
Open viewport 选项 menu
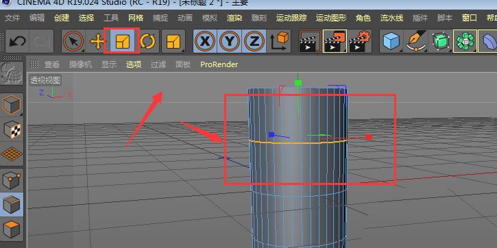coord(134,64)
